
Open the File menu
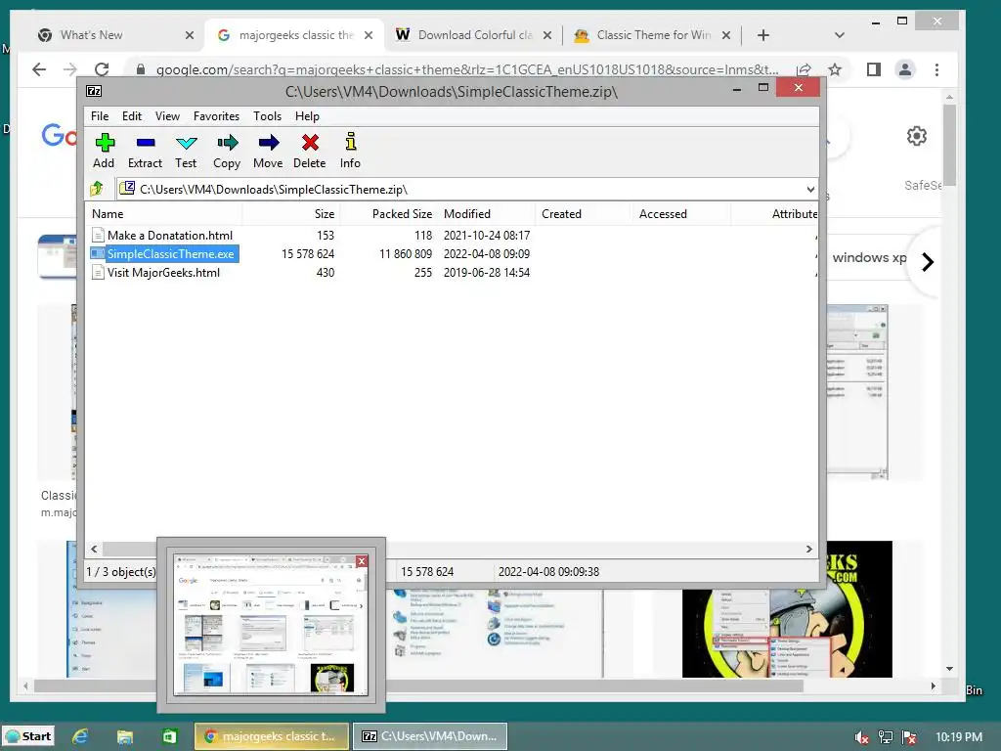click(x=100, y=116)
